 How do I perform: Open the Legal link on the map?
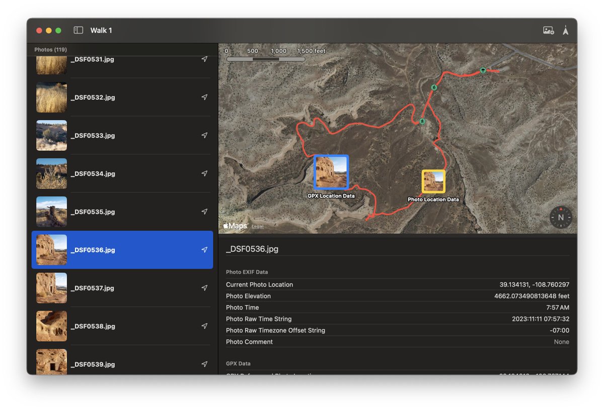click(257, 227)
